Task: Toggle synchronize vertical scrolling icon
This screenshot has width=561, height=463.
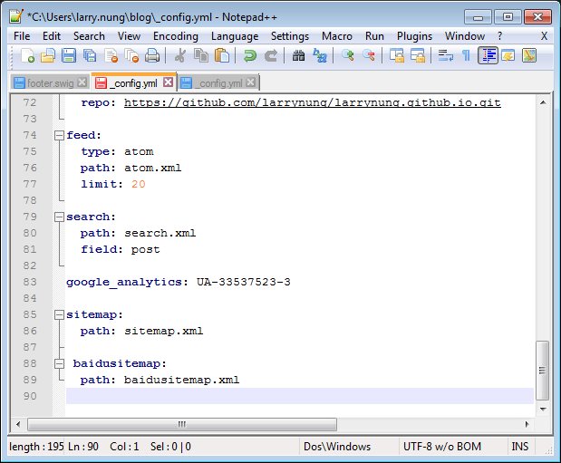Action: [396, 56]
